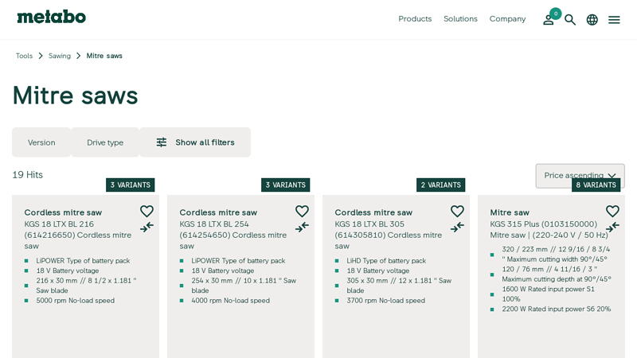The height and width of the screenshot is (358, 637).
Task: Favorite KGS 18 LTX BL 305 saw
Action: point(457,211)
